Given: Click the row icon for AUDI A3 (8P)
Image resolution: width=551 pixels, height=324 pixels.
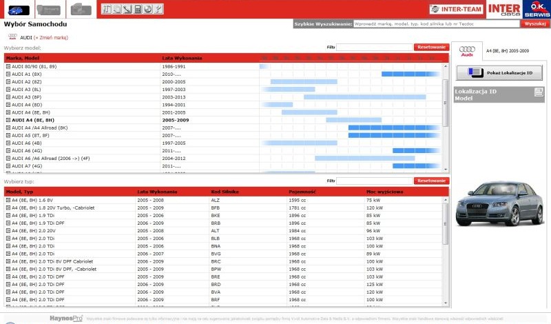Looking at the screenshot, I should (8, 97).
